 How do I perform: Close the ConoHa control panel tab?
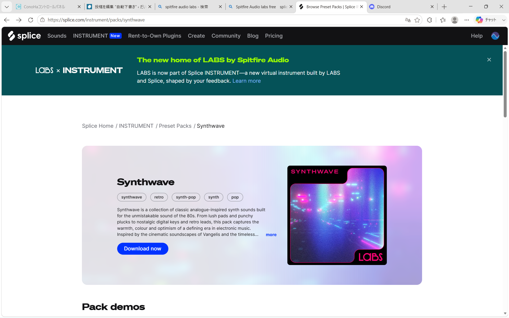pyautogui.click(x=79, y=7)
